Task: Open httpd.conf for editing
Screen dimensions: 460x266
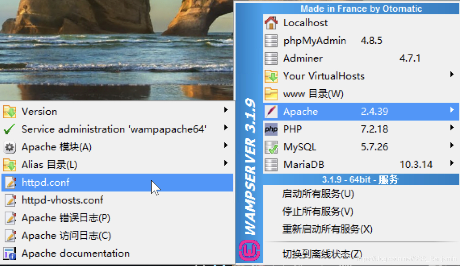Action: tap(117, 183)
